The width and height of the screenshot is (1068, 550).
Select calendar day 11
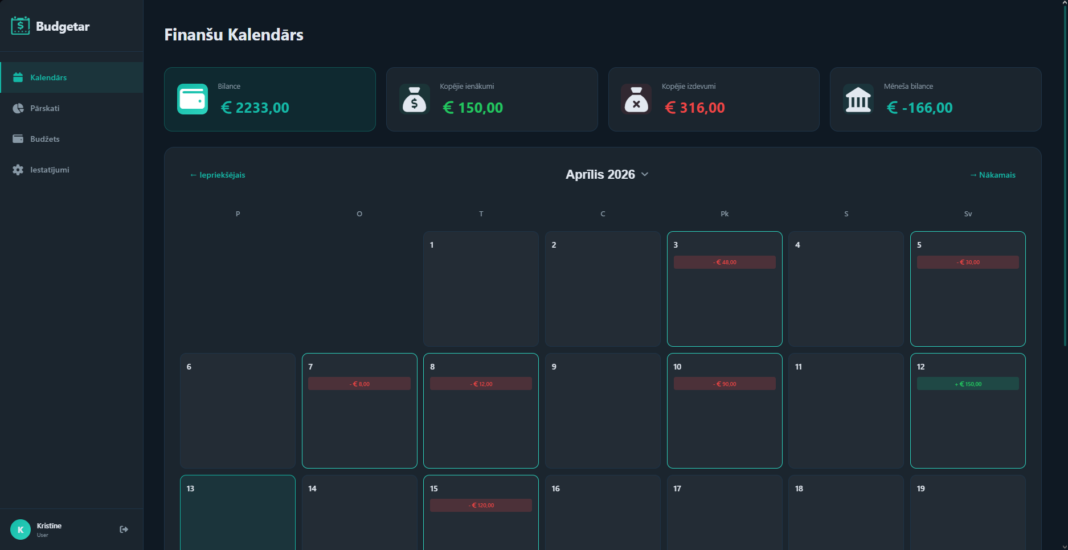(846, 411)
